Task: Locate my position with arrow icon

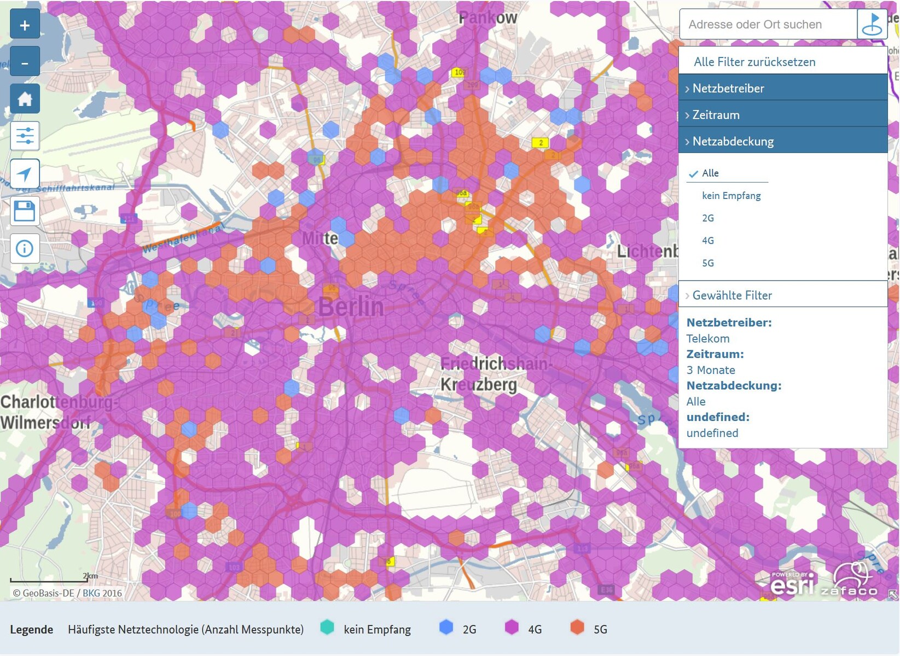Action: pos(25,174)
